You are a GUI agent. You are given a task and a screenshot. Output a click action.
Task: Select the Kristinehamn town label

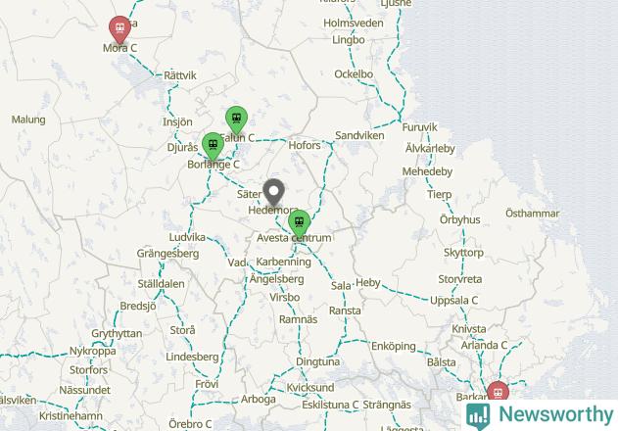point(71,416)
